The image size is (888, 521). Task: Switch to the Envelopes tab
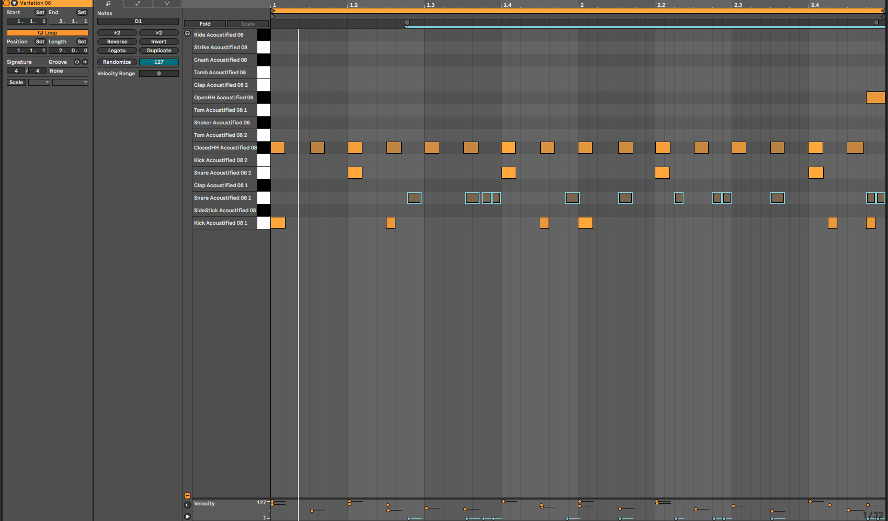point(138,4)
